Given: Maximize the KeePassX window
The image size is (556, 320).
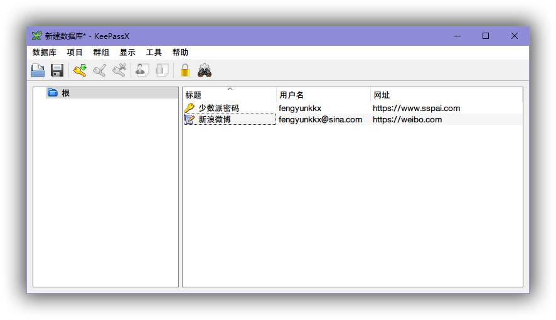Looking at the screenshot, I should (x=486, y=36).
